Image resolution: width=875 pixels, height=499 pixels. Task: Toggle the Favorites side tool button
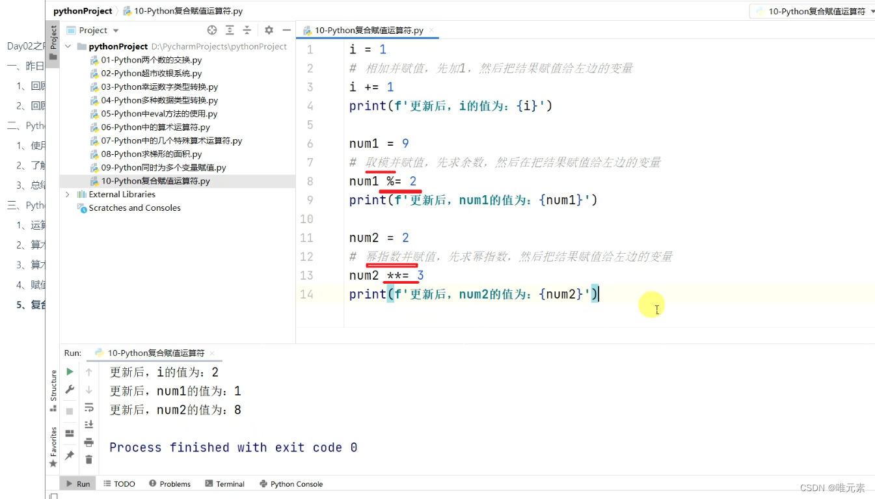click(x=53, y=447)
